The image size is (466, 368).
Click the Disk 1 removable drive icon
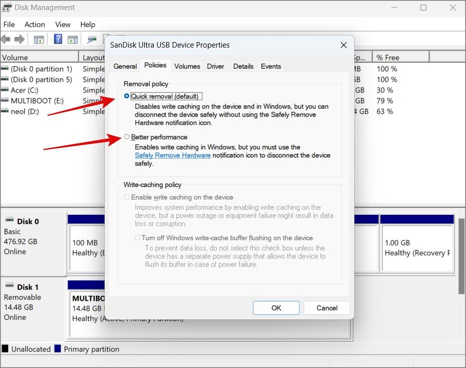[10, 286]
